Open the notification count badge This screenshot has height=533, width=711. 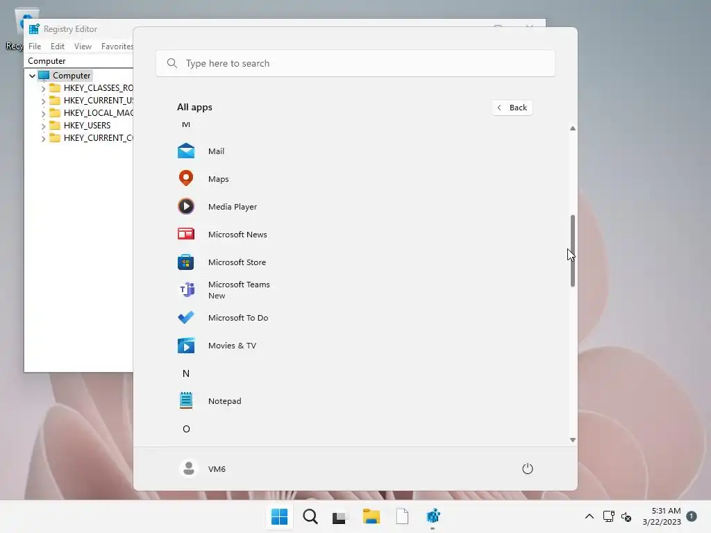tap(691, 516)
